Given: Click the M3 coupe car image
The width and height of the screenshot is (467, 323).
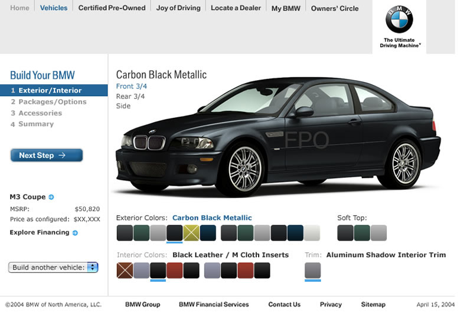Looking at the screenshot, I should pos(277,137).
